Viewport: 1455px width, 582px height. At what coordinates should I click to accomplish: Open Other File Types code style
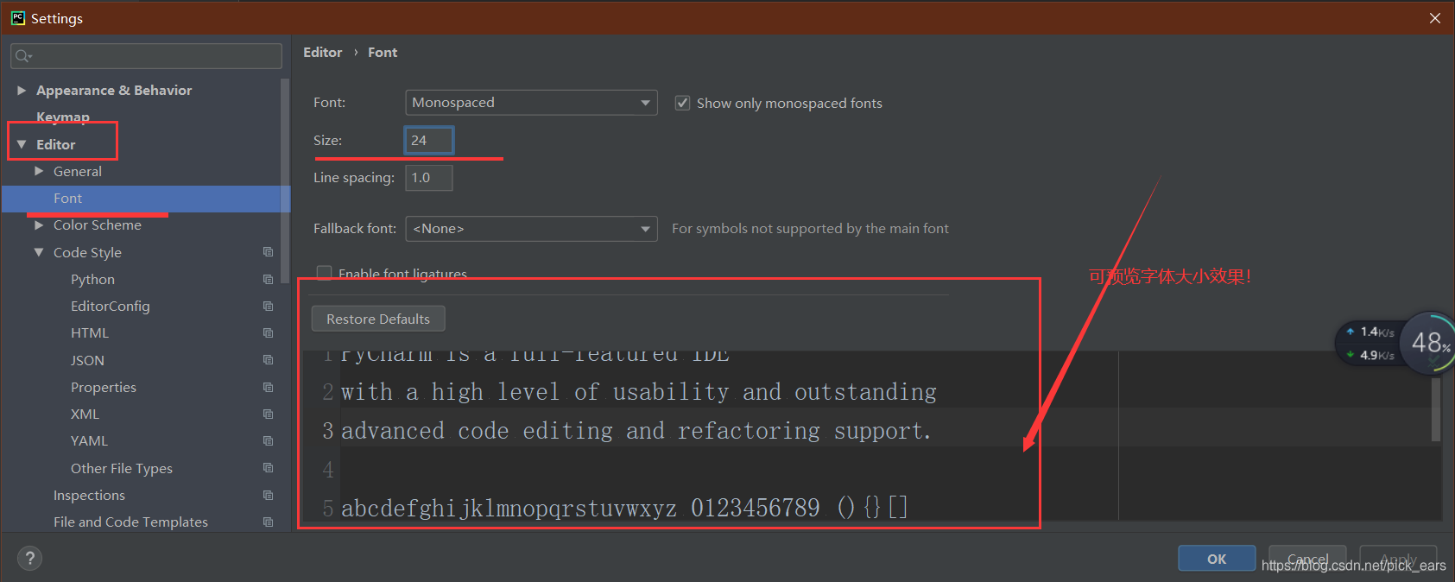pyautogui.click(x=121, y=468)
